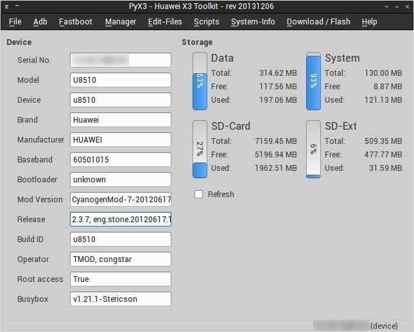Open the File menu
Viewport: 414px width, 332px height.
tap(15, 22)
